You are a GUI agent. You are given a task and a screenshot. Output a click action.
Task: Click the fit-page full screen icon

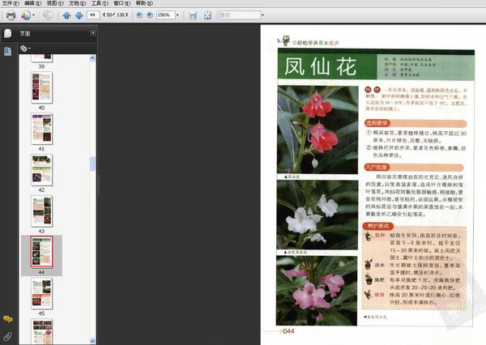[x=209, y=15]
